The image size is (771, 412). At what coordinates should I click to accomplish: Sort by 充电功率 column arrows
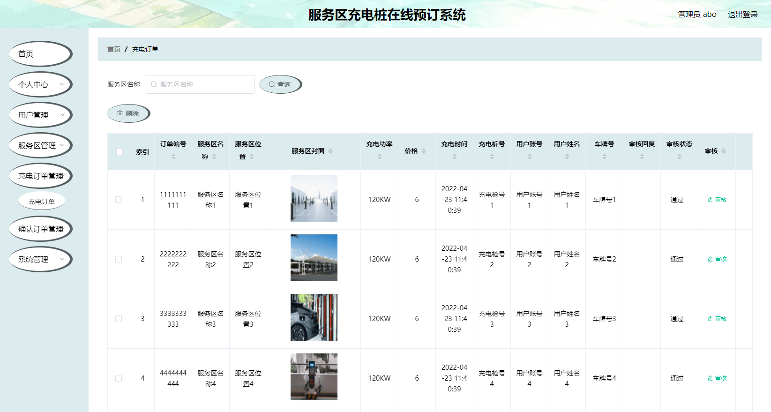[380, 157]
